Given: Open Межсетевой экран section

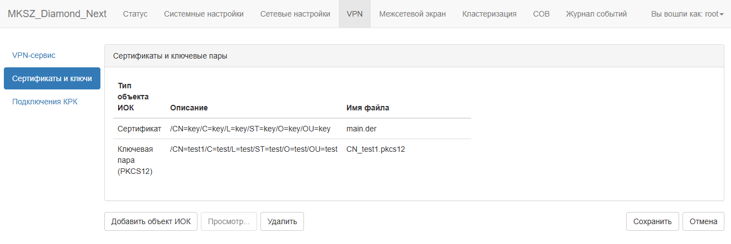Looking at the screenshot, I should tap(413, 14).
